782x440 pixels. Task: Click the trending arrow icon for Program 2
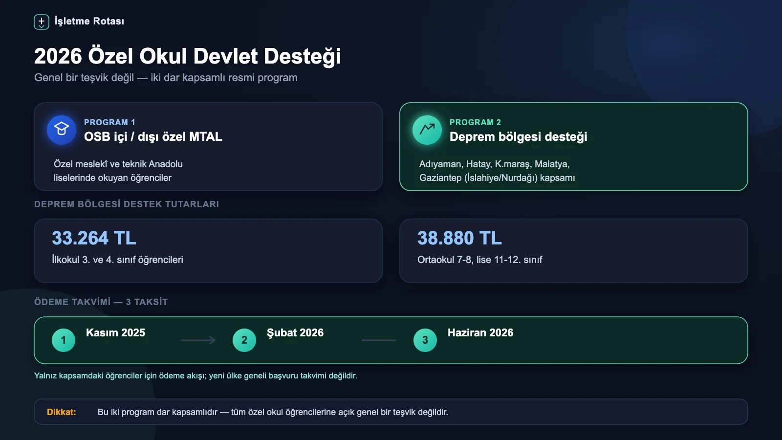click(427, 130)
